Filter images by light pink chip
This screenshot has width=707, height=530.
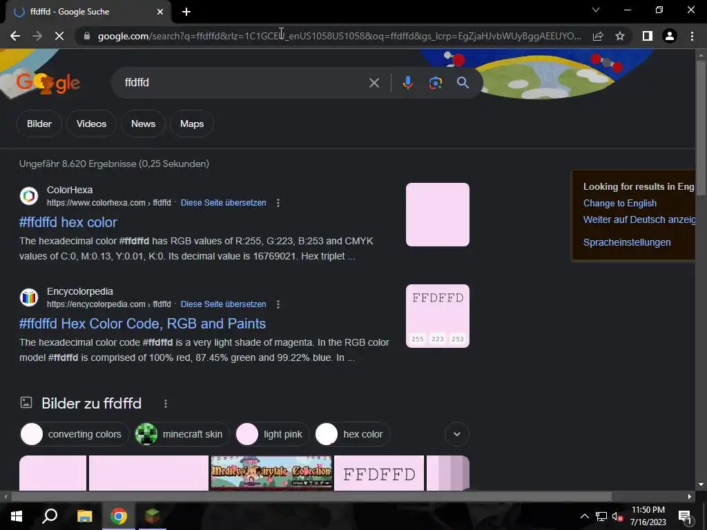point(272,434)
